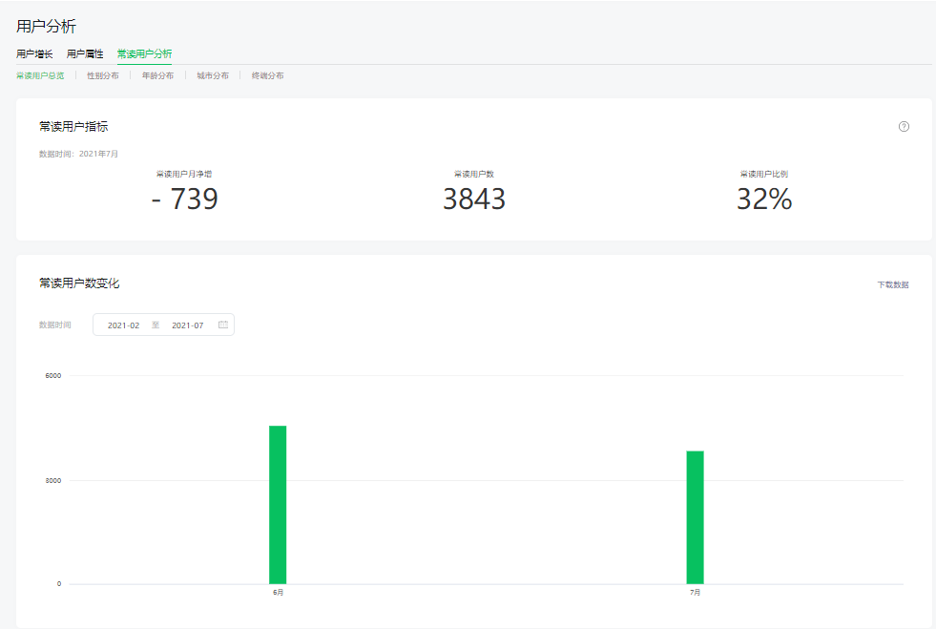Show the 终端分布 sub-tab
Screen dimensions: 936x629
pos(267,75)
